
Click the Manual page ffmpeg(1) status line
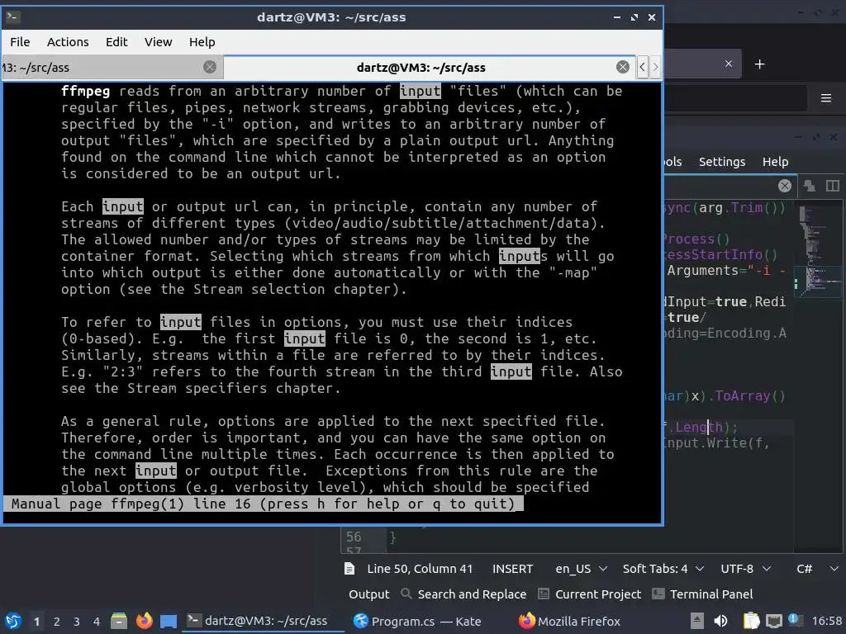click(x=264, y=504)
